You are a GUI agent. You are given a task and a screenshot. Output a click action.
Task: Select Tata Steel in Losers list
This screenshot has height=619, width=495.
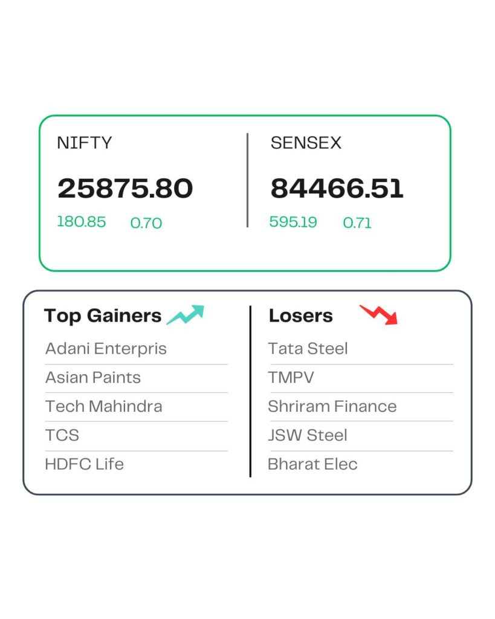308,349
